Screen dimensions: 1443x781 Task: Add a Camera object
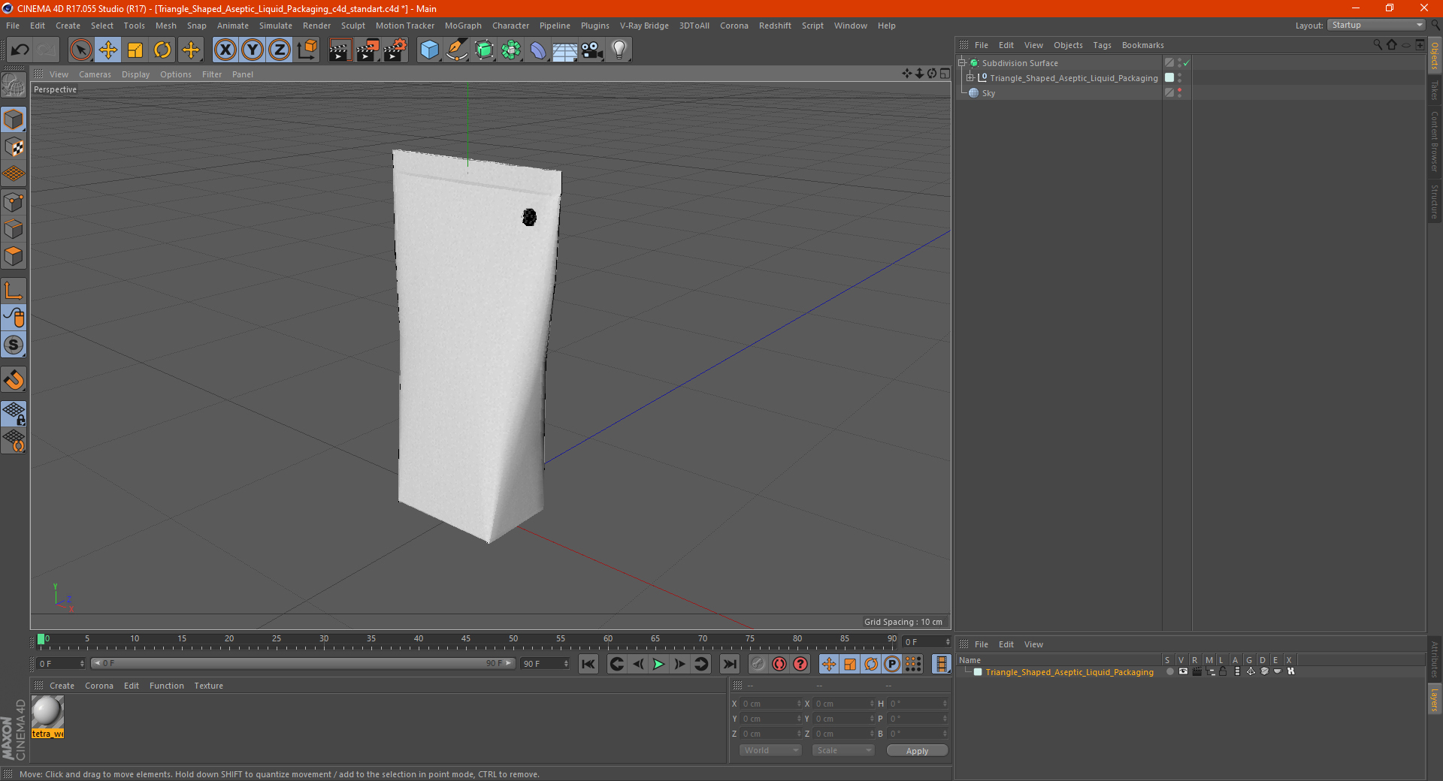[591, 50]
